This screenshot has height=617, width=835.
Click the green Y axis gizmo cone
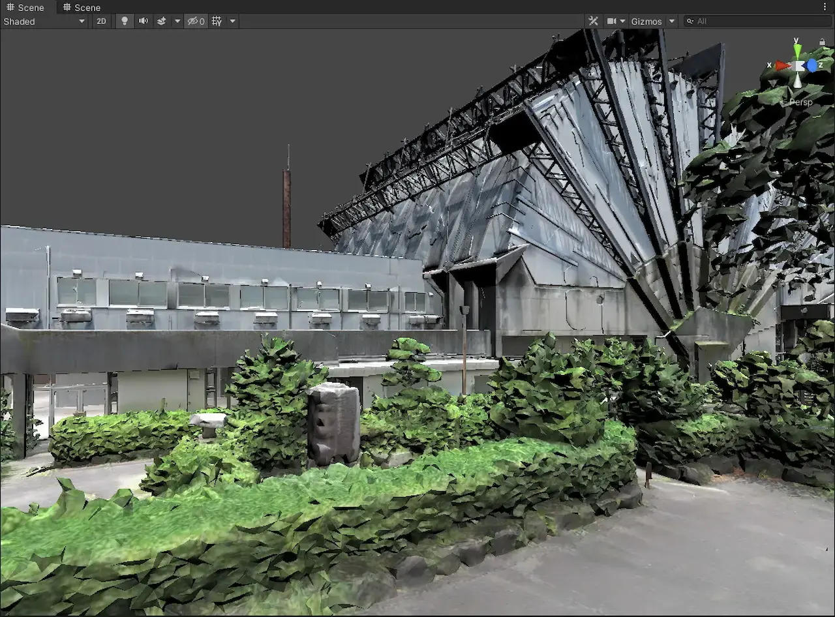(797, 50)
